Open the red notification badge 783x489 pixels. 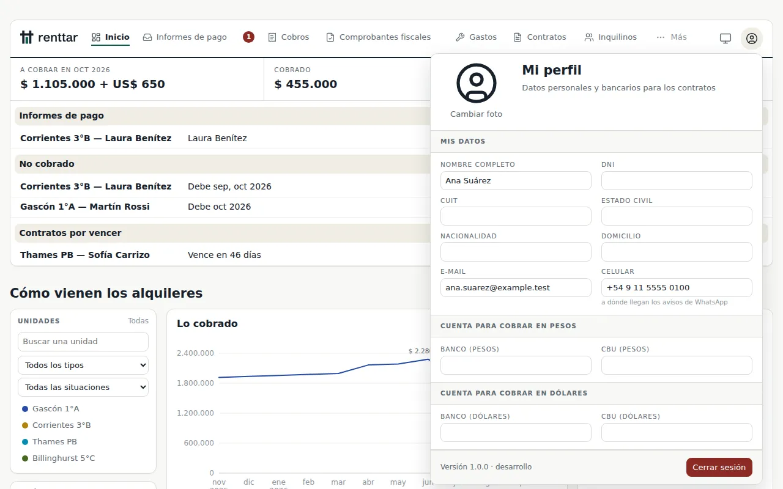pos(248,37)
